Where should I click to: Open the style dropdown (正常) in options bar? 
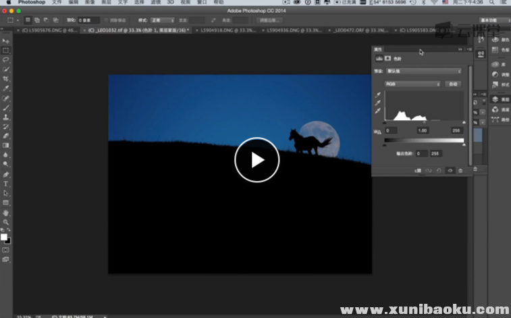(161, 21)
